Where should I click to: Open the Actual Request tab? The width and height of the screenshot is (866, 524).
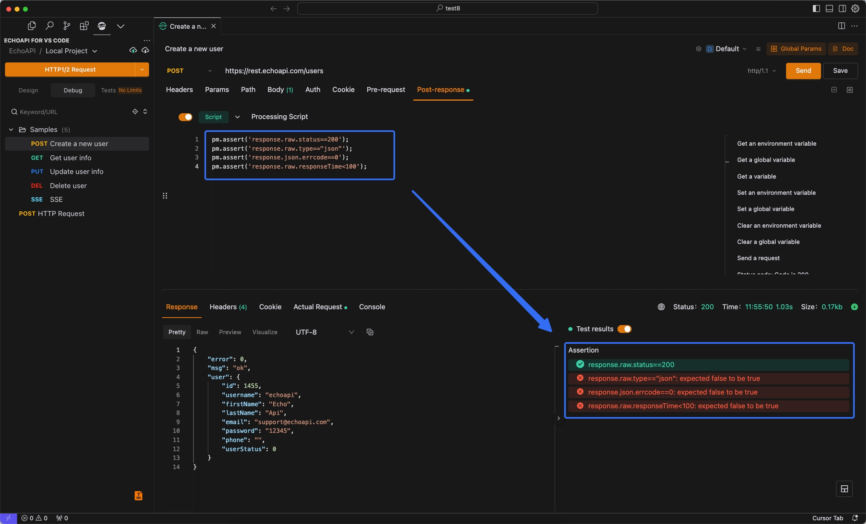320,307
